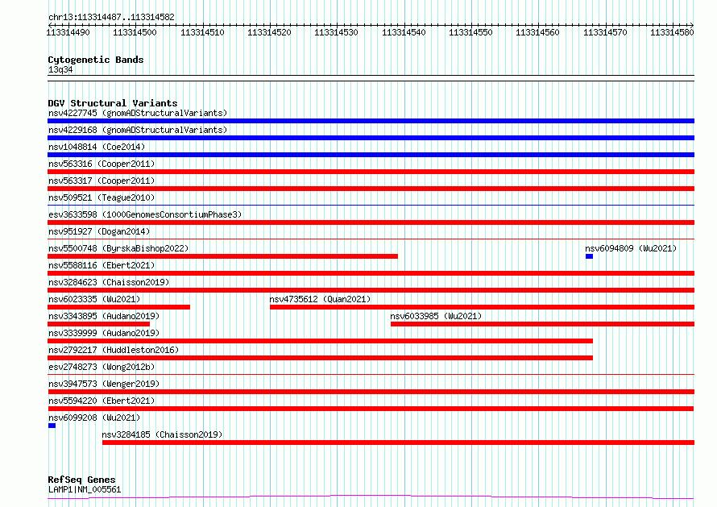The width and height of the screenshot is (717, 507).
Task: Click nsv563317 (Cooper2011) variant label
Action: 102,181
